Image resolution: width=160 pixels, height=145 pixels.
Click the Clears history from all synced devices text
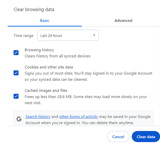pyautogui.click(x=57, y=56)
